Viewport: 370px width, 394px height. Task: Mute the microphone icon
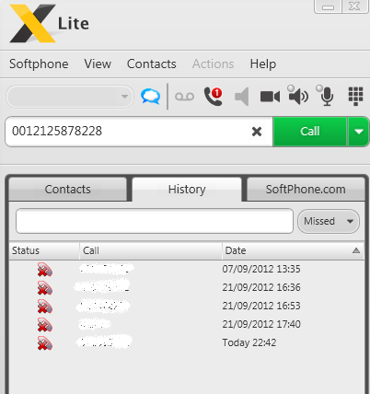(325, 96)
